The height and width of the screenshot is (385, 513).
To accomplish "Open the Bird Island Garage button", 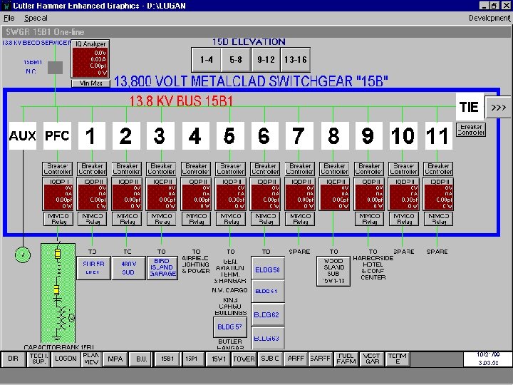I will pyautogui.click(x=162, y=268).
